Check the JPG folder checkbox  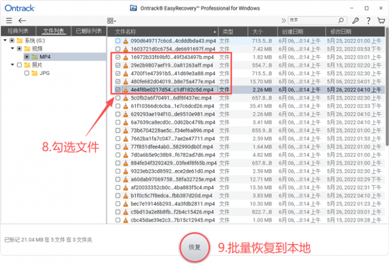point(27,73)
